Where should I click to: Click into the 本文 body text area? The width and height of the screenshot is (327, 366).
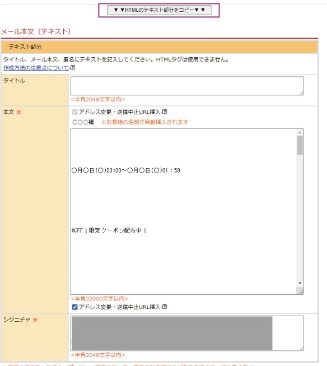[x=184, y=211]
